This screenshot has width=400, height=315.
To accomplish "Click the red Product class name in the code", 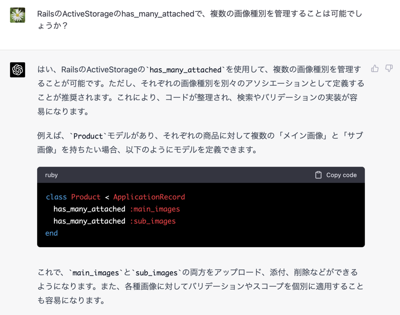I will pyautogui.click(x=86, y=197).
